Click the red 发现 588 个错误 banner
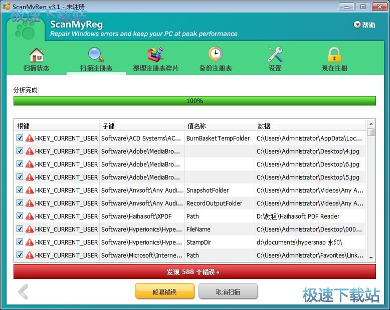This screenshot has height=310, width=390. (x=194, y=272)
